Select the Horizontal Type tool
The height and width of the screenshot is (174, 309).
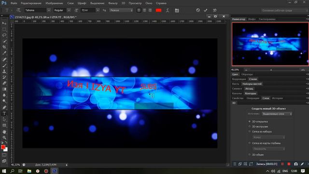[4, 114]
